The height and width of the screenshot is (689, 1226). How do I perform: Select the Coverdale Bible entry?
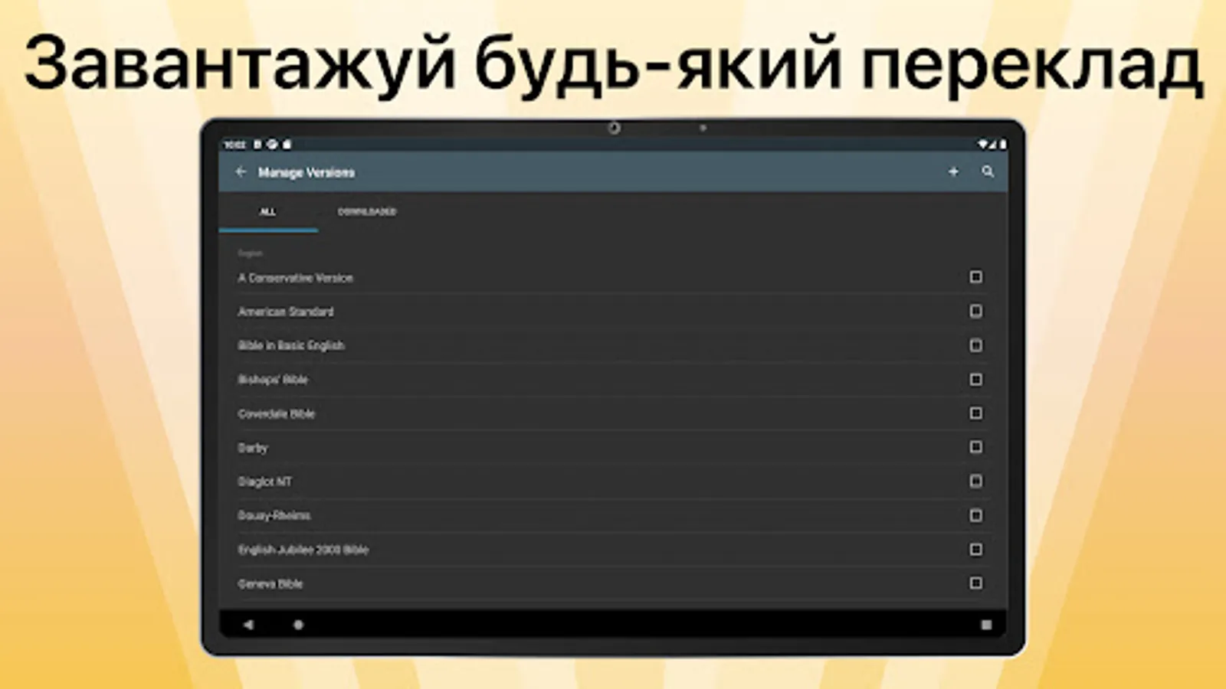click(613, 413)
